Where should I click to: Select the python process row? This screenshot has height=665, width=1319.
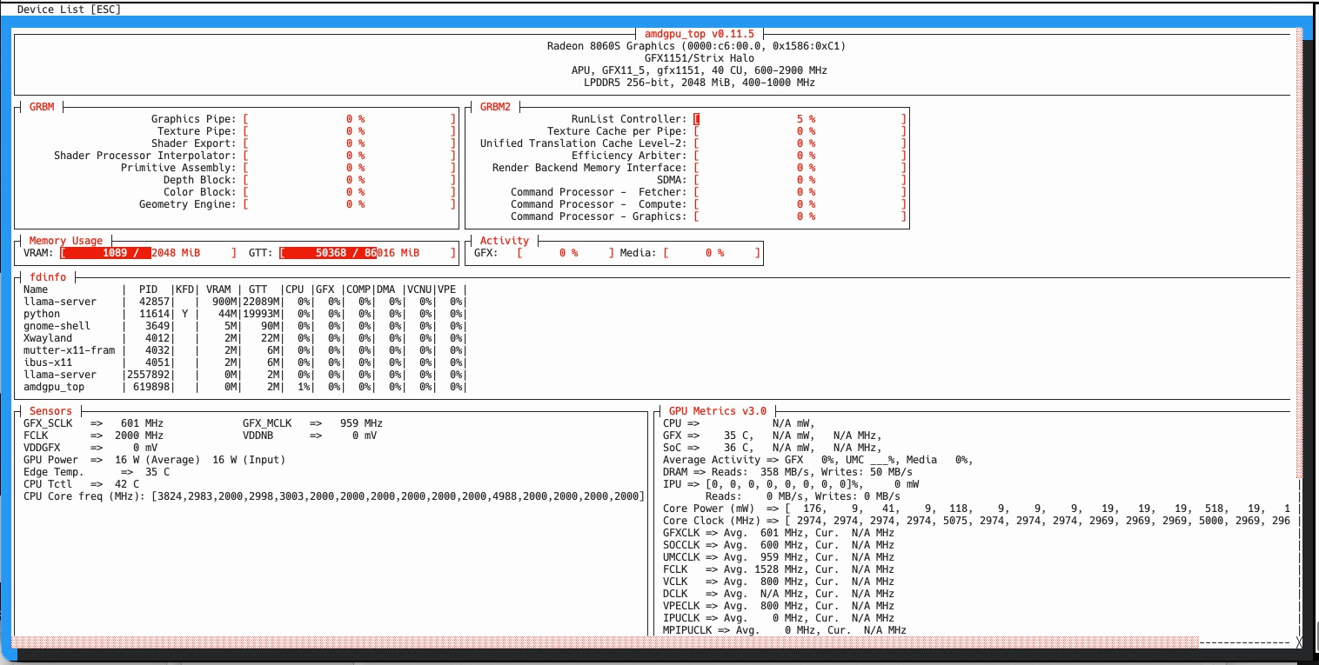click(244, 314)
